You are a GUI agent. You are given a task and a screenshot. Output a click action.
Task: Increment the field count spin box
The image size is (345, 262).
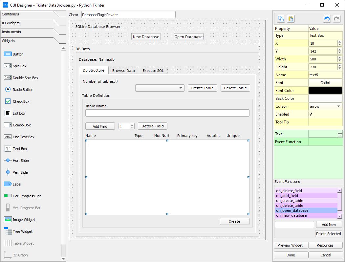coord(132,124)
